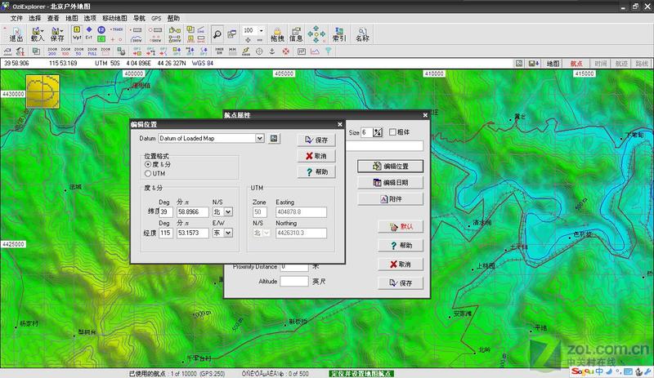Click the Size input field showing 6
This screenshot has height=378, width=654.
366,132
